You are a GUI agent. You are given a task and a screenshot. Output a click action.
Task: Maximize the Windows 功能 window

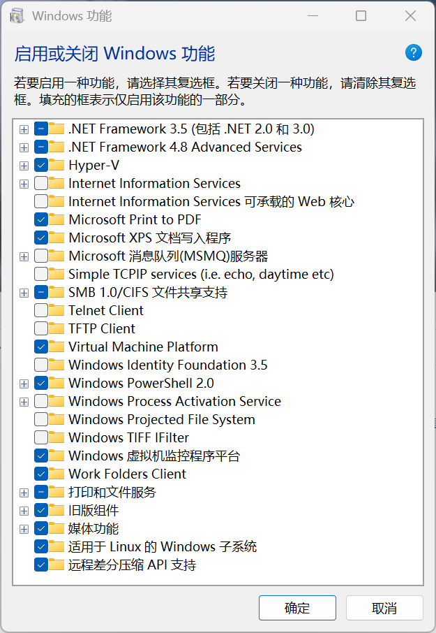361,16
